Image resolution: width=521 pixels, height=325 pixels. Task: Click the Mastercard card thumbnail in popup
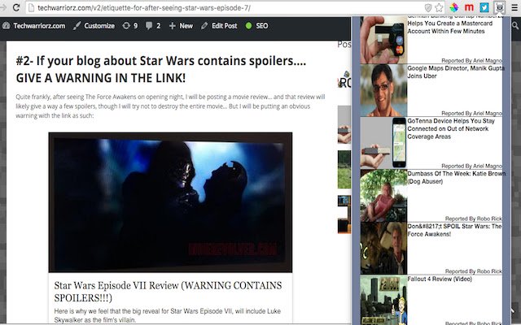pos(383,40)
